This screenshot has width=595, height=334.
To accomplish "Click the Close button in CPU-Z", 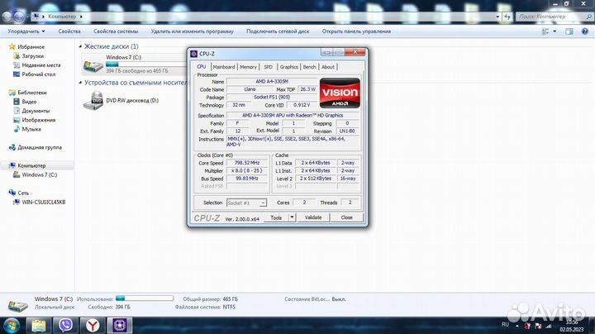I will tap(346, 217).
